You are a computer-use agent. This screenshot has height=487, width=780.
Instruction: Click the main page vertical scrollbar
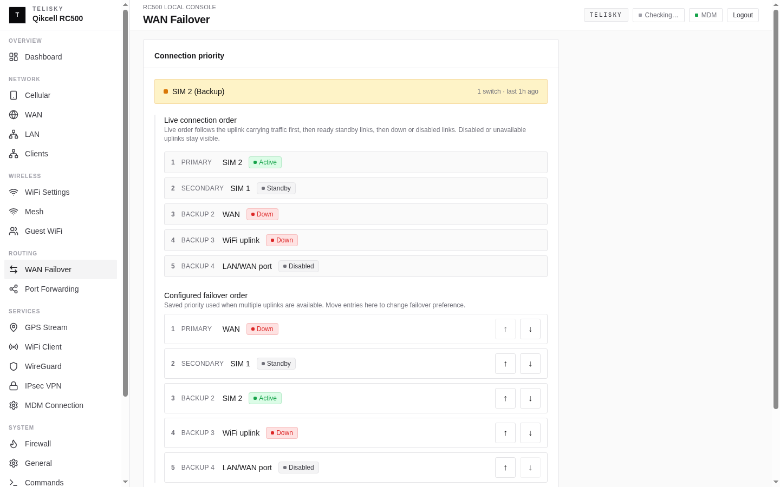(776, 209)
